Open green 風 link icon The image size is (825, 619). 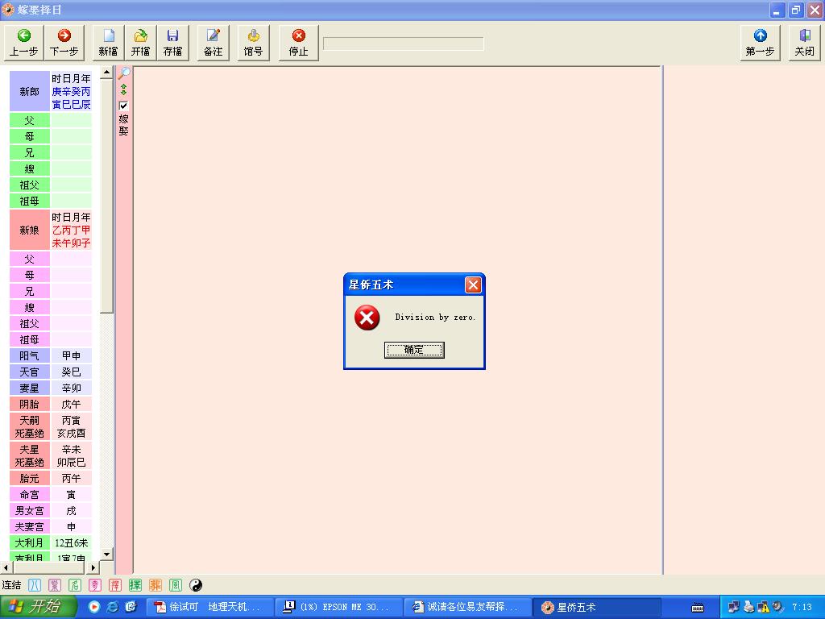point(175,585)
